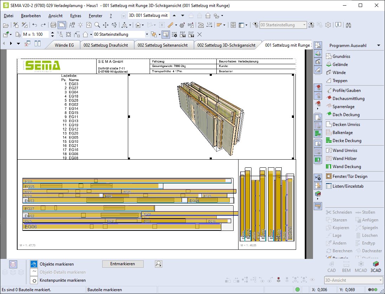Expand the overlapping squares arrangement dropdown
This screenshot has width=385, height=294.
click(x=159, y=35)
